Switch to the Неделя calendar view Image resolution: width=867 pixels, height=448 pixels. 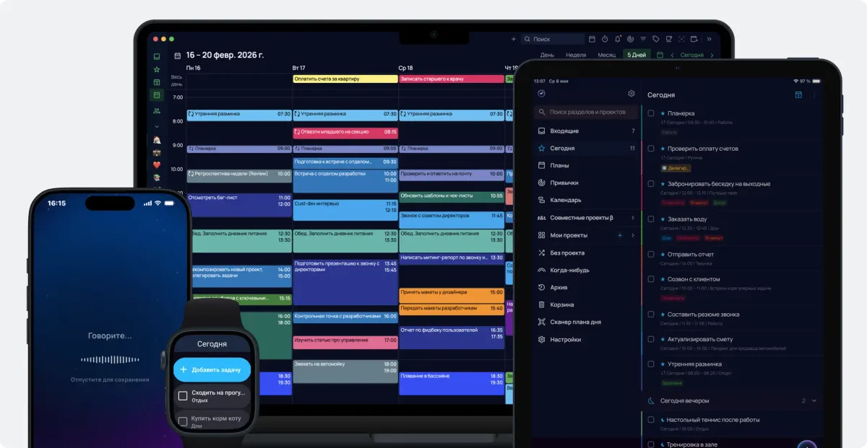[x=575, y=55]
